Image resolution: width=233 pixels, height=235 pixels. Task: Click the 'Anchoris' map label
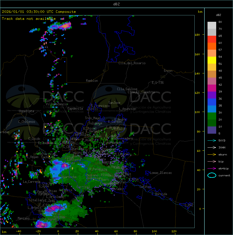point(66,190)
